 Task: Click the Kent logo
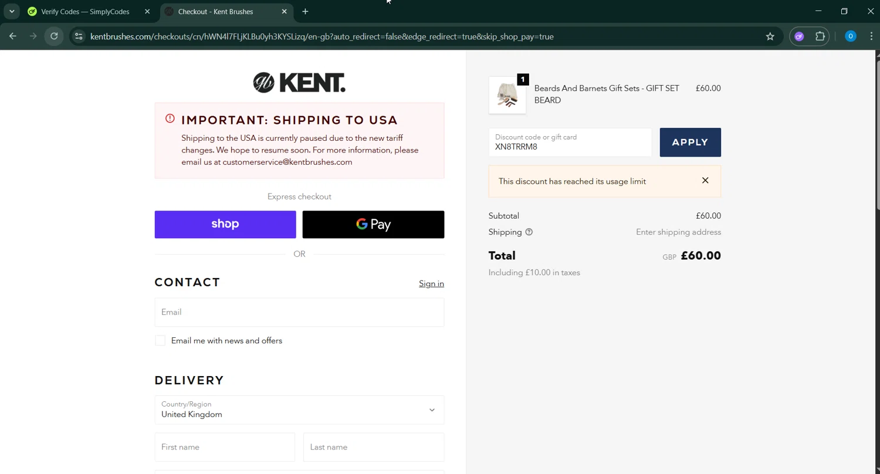(299, 83)
